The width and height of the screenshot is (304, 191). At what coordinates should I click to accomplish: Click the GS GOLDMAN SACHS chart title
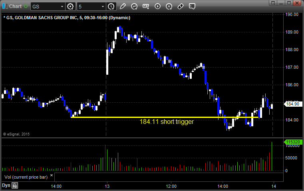pyautogui.click(x=67, y=18)
